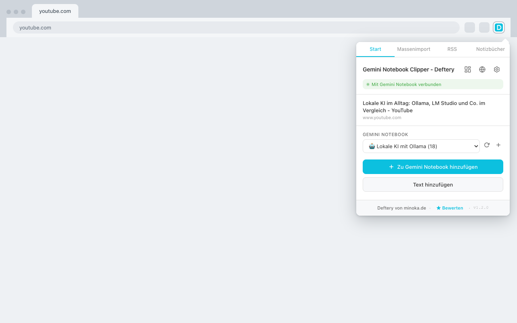Open the Massenimport tab
517x323 pixels.
414,49
